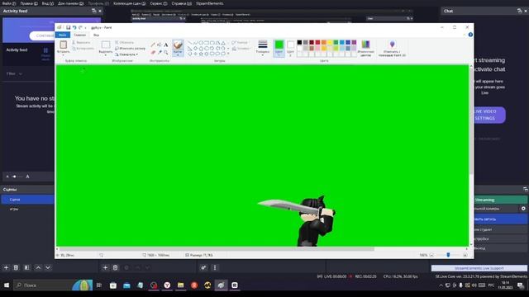Select the Color picker tool in Paint
The height and width of the screenshot is (297, 529).
pyautogui.click(x=160, y=52)
